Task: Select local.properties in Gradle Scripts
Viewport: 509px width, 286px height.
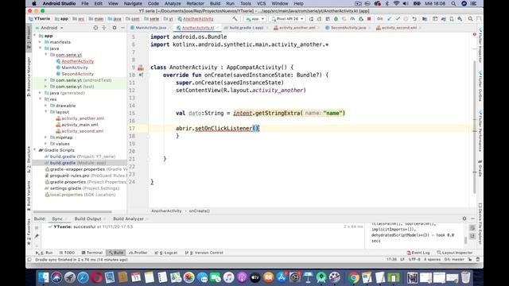Action: point(80,195)
